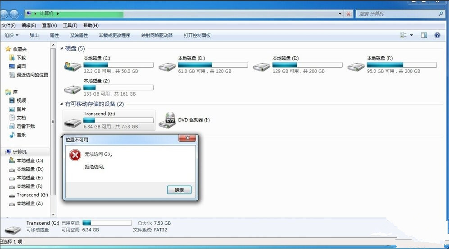Collapse the 有可移动存储的设备 (2) group
The height and width of the screenshot is (249, 449).
62,104
